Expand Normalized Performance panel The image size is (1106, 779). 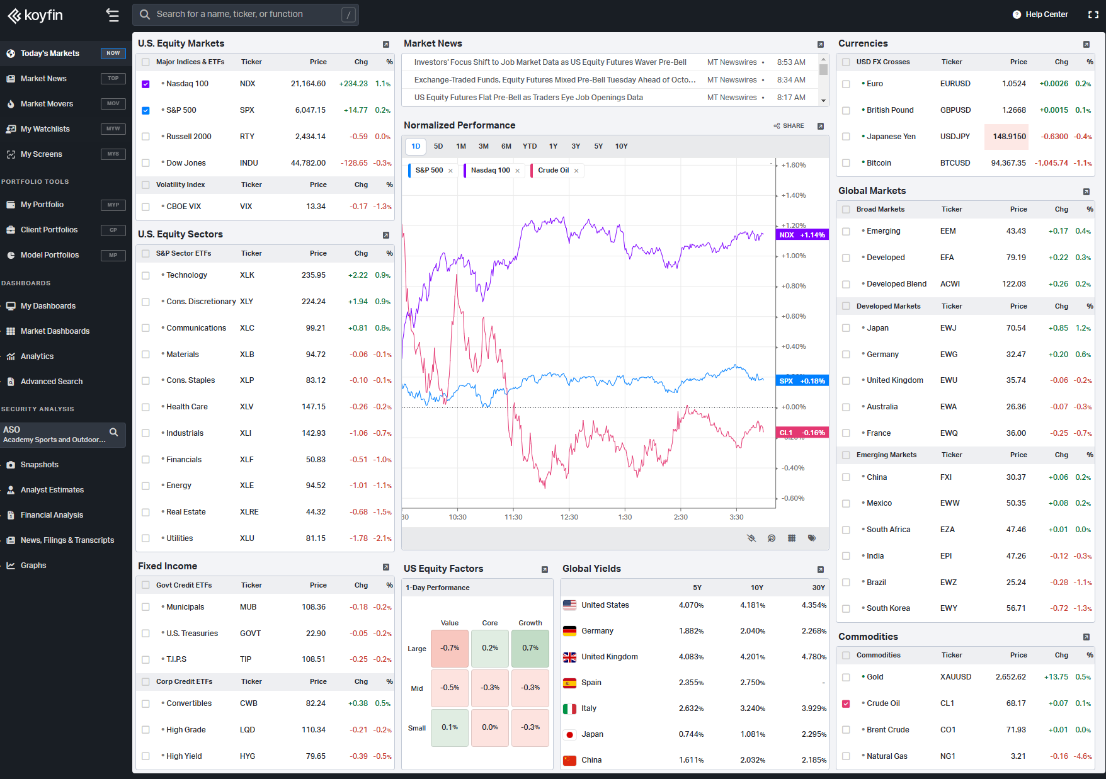[821, 126]
